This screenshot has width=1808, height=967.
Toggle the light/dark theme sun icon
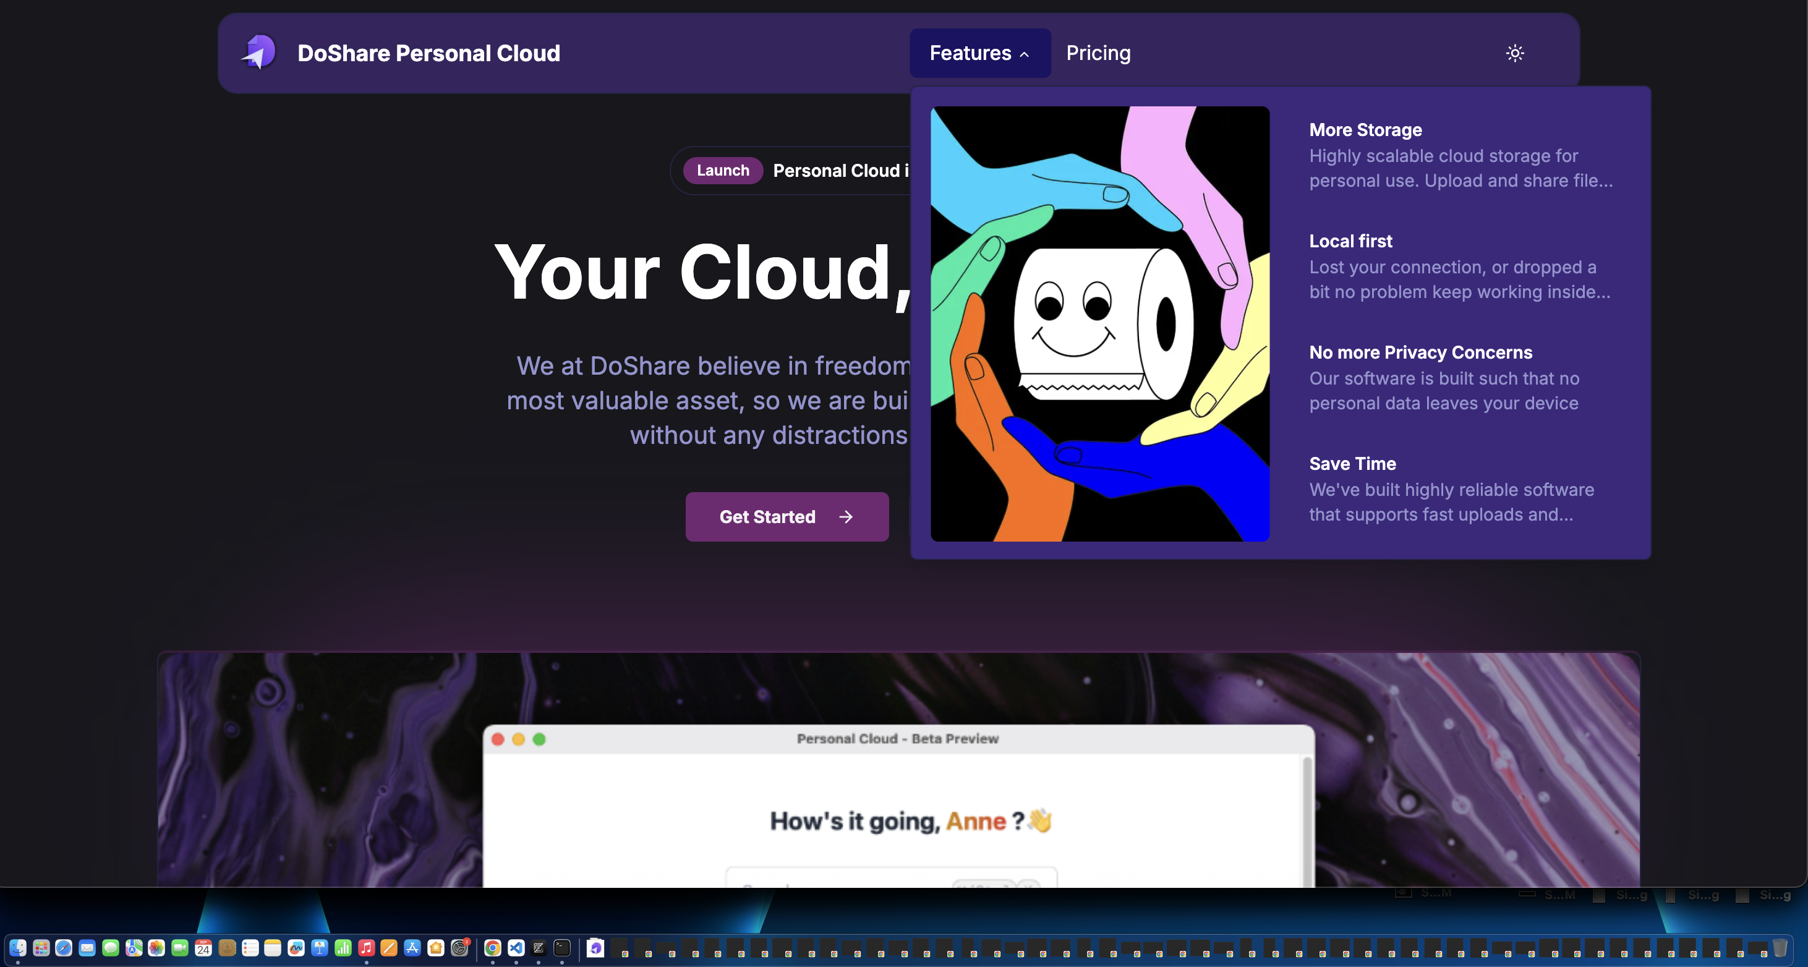pos(1516,53)
